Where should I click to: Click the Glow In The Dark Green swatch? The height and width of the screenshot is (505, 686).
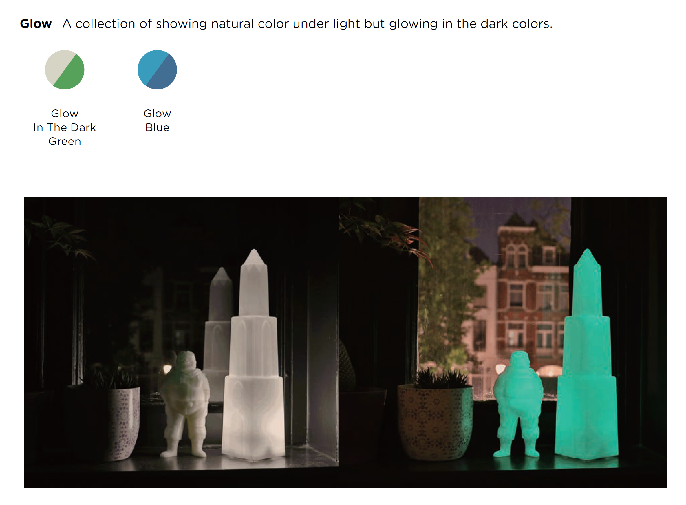pos(65,70)
